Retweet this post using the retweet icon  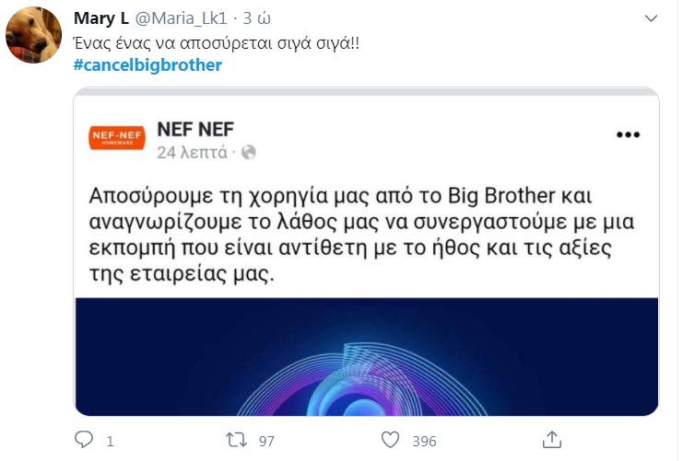point(236,440)
